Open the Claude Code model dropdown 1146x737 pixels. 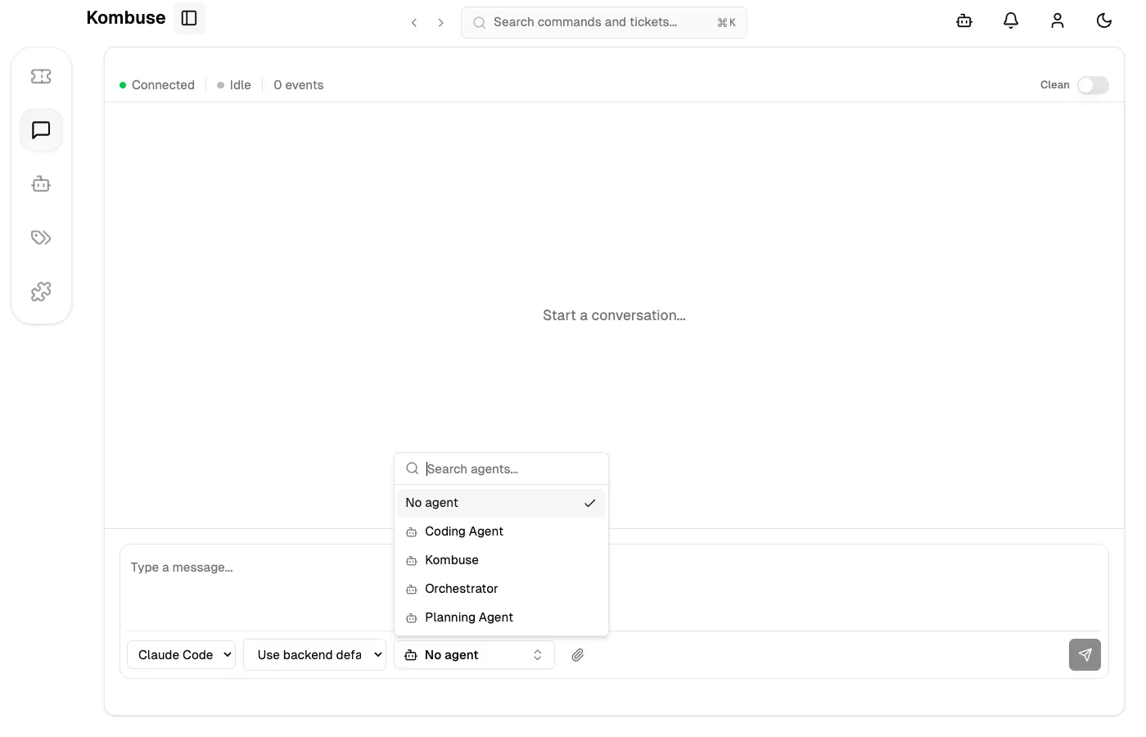181,654
